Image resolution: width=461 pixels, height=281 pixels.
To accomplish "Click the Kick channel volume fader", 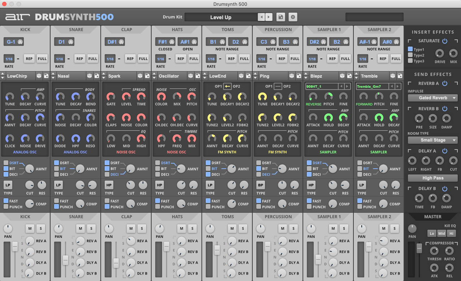I will [x=15, y=247].
